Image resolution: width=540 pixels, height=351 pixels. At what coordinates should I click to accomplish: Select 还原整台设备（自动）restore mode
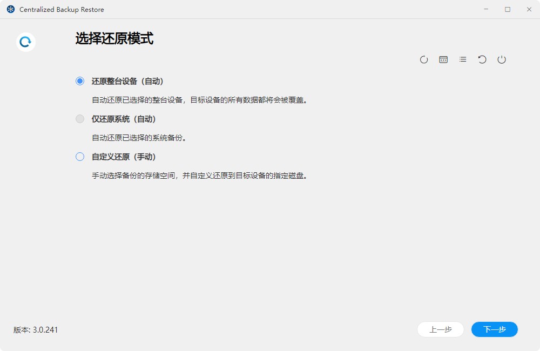(x=79, y=81)
